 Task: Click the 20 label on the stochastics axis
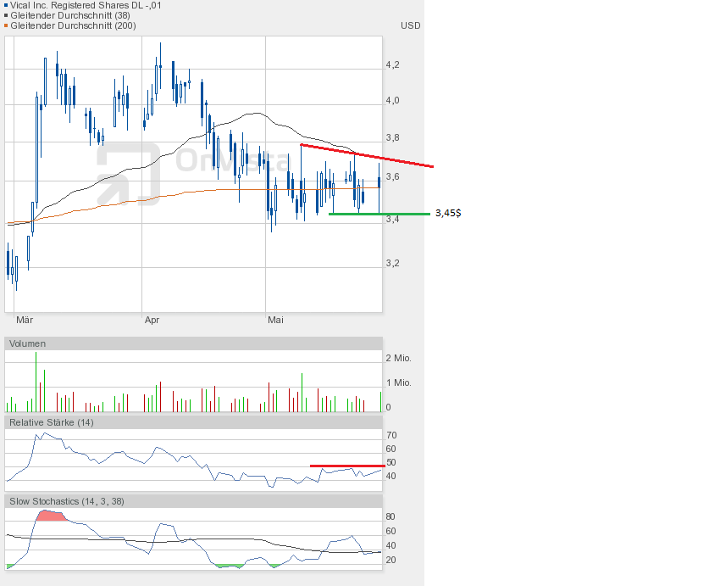pyautogui.click(x=390, y=560)
